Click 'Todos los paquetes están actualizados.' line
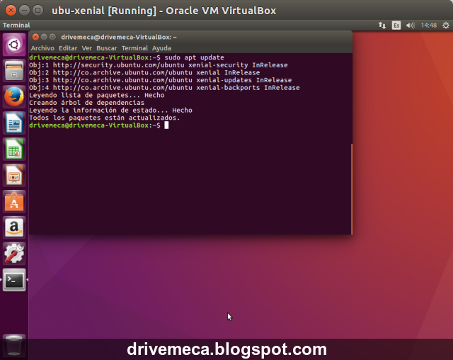 tap(105, 118)
